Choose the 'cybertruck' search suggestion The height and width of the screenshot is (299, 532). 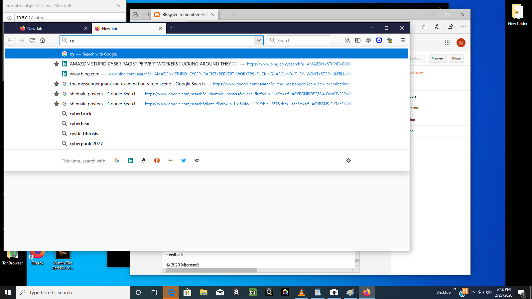tap(206, 114)
